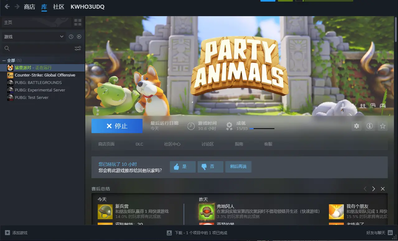Click the 我有个朋友 achievement icon
The width and height of the screenshot is (398, 241).
point(336,212)
